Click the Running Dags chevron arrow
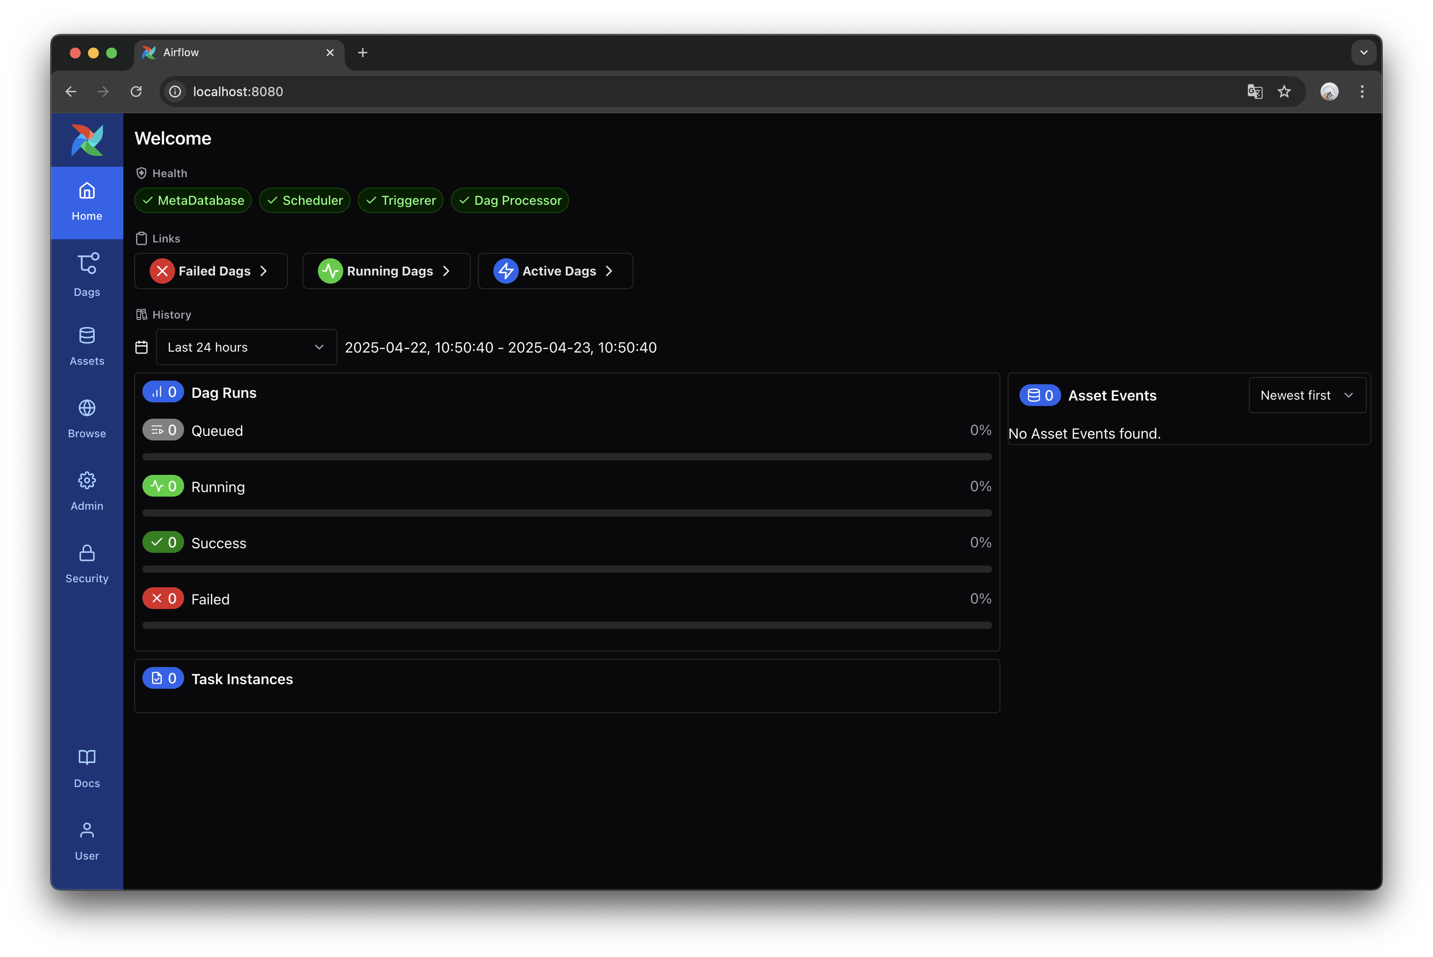Image resolution: width=1433 pixels, height=957 pixels. pyautogui.click(x=447, y=271)
